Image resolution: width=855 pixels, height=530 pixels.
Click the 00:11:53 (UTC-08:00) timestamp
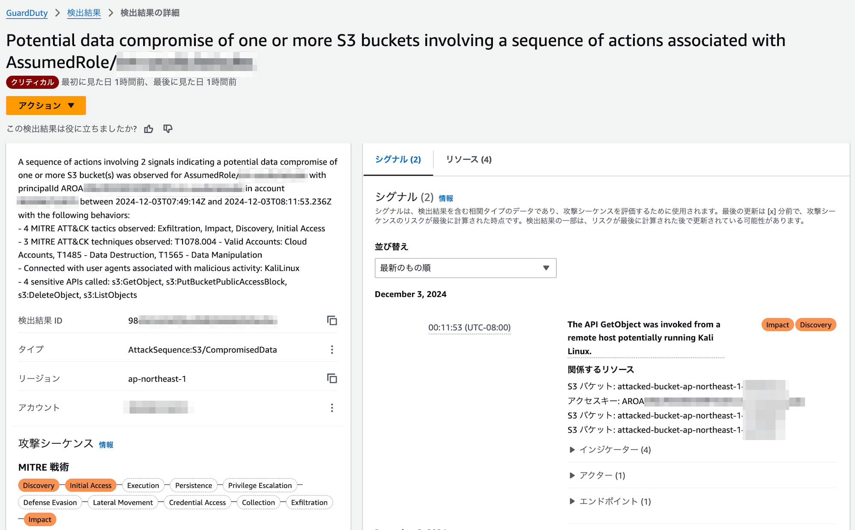point(469,328)
